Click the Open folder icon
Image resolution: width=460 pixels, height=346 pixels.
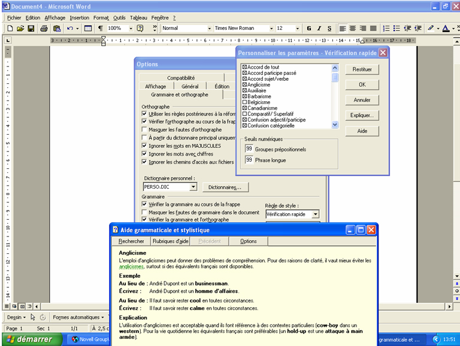click(20, 28)
